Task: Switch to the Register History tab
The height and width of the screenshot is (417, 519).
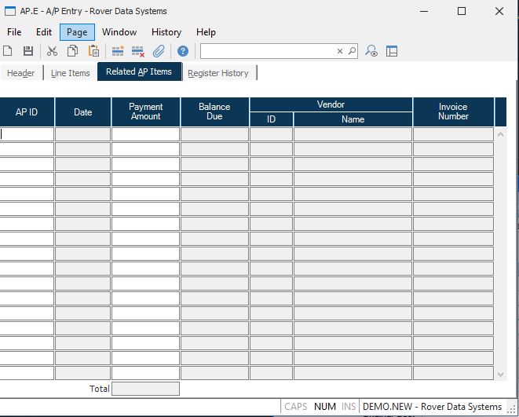Action: 217,73
